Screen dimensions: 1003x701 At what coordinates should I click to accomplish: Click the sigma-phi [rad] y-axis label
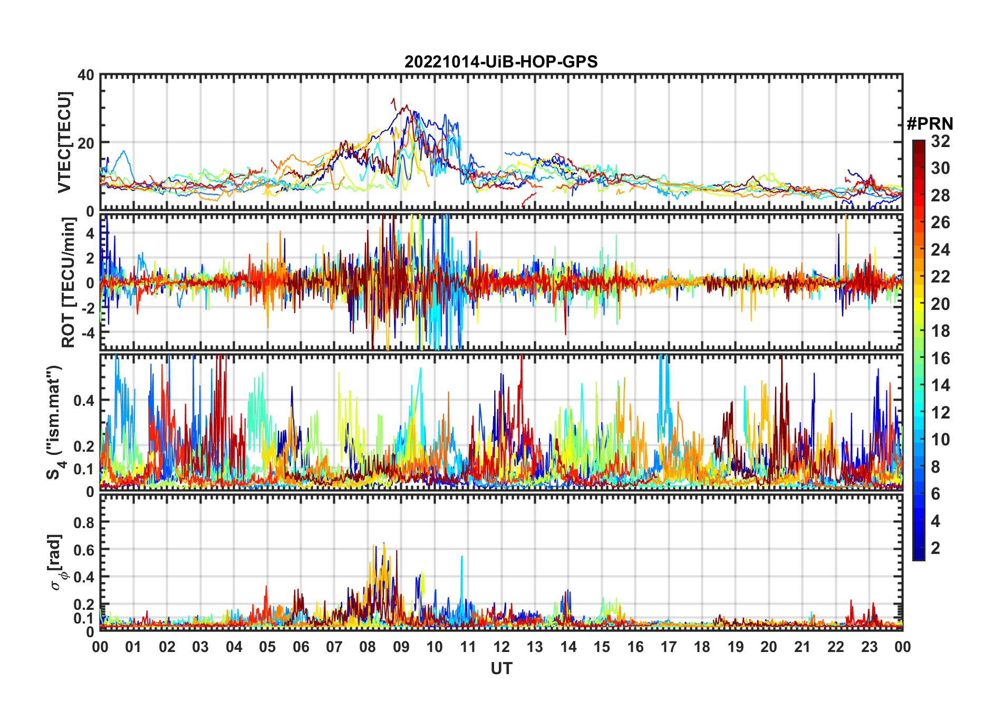pyautogui.click(x=57, y=562)
